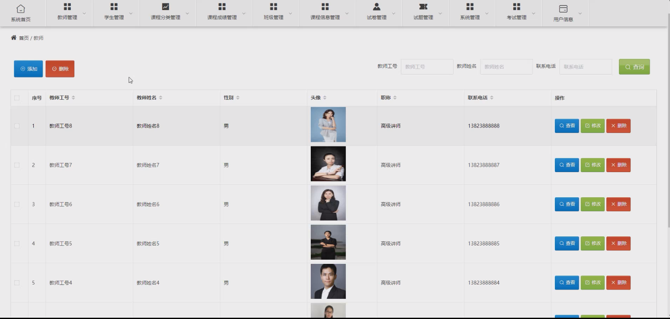Image resolution: width=670 pixels, height=319 pixels.
Task: Expand the 课程成绩管理 menu arrow
Action: click(x=244, y=13)
